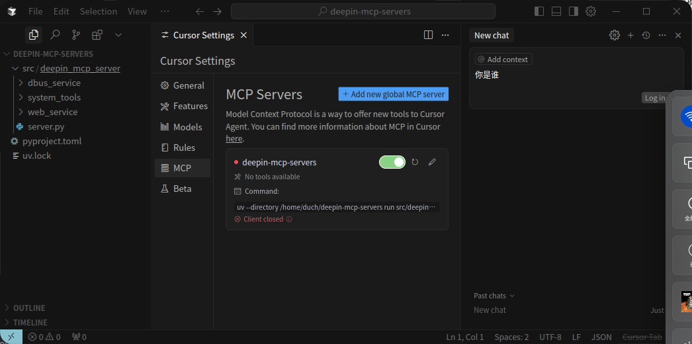Open editor more actions ellipsis
Viewport: 692px width, 344px height.
(445, 35)
